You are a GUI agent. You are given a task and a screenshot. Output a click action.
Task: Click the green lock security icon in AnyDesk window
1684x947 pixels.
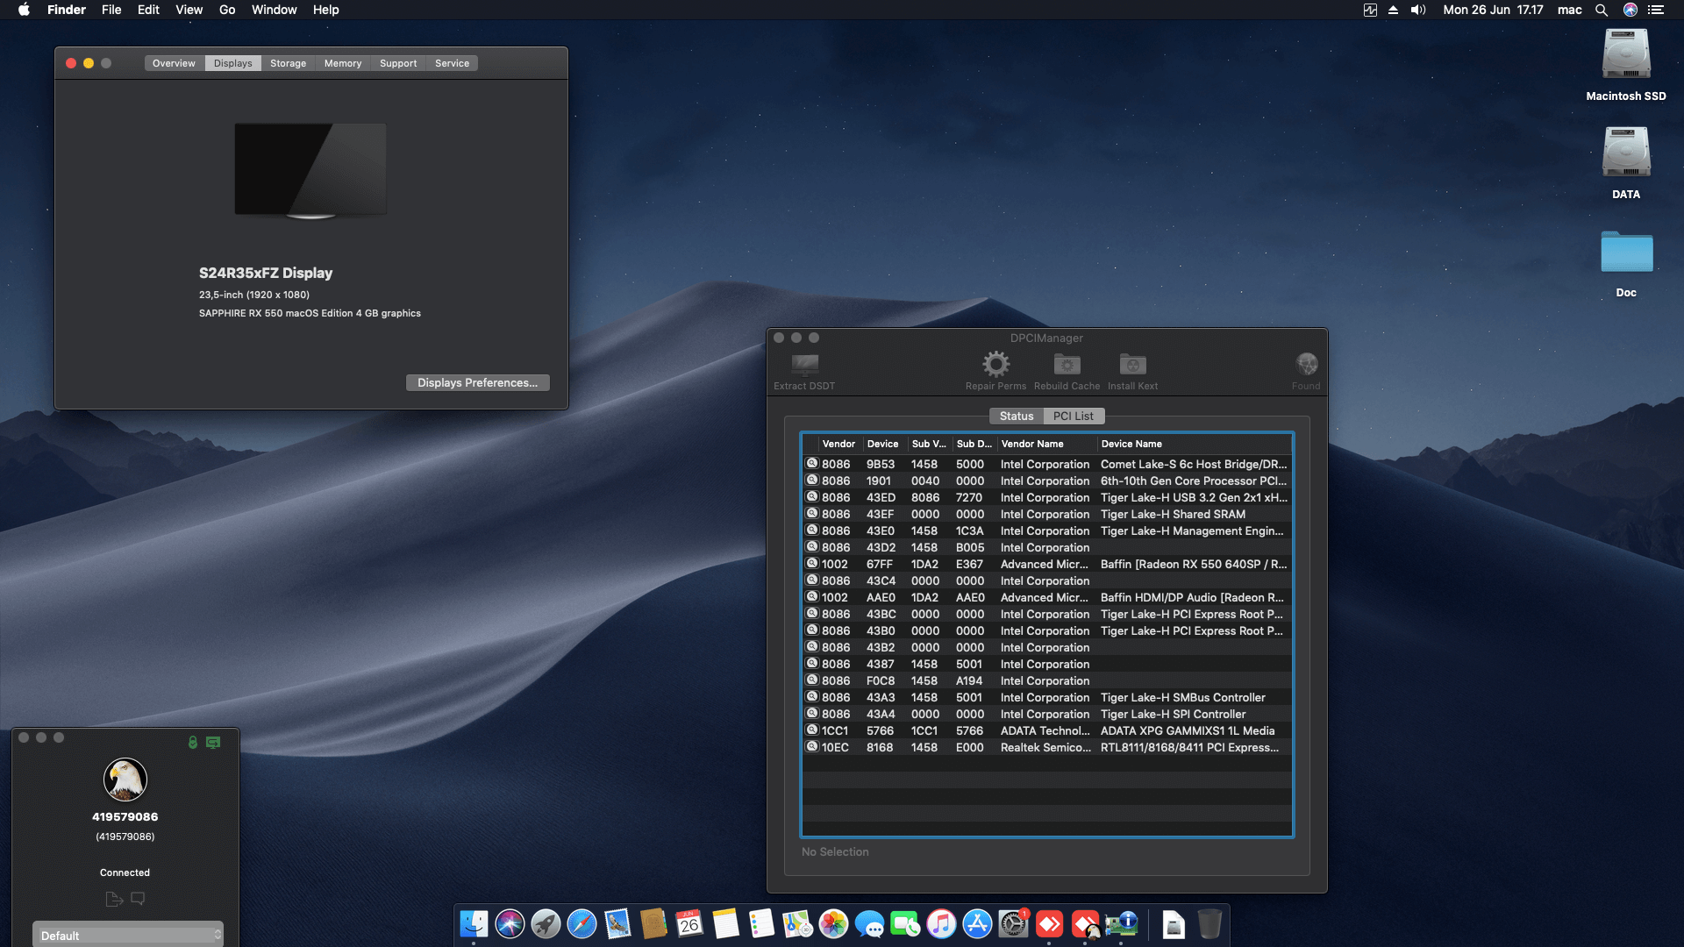point(193,743)
